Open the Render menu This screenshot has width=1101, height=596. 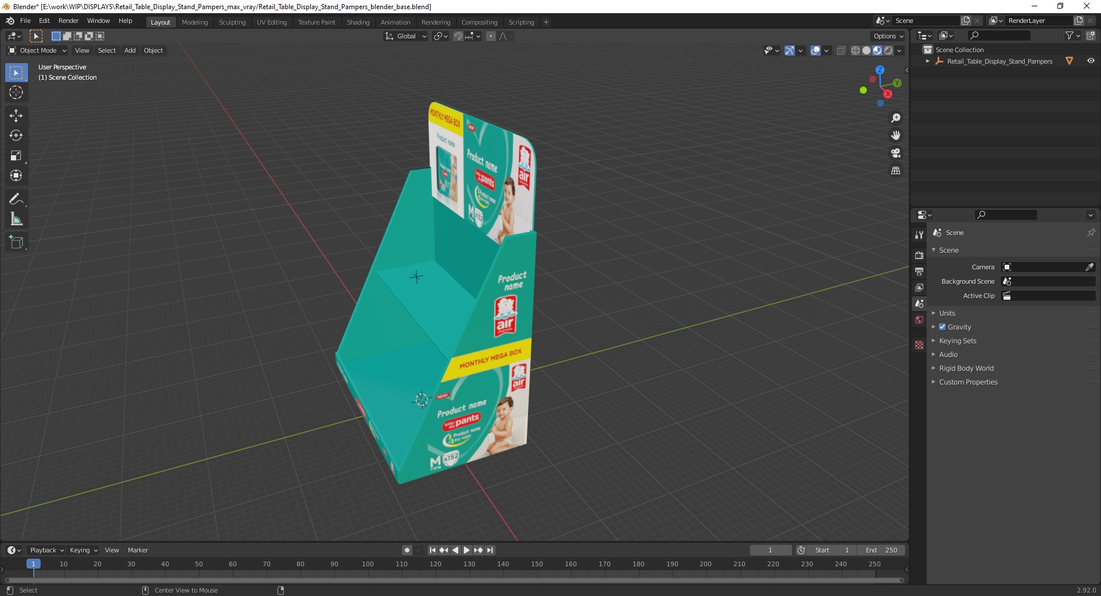click(69, 21)
